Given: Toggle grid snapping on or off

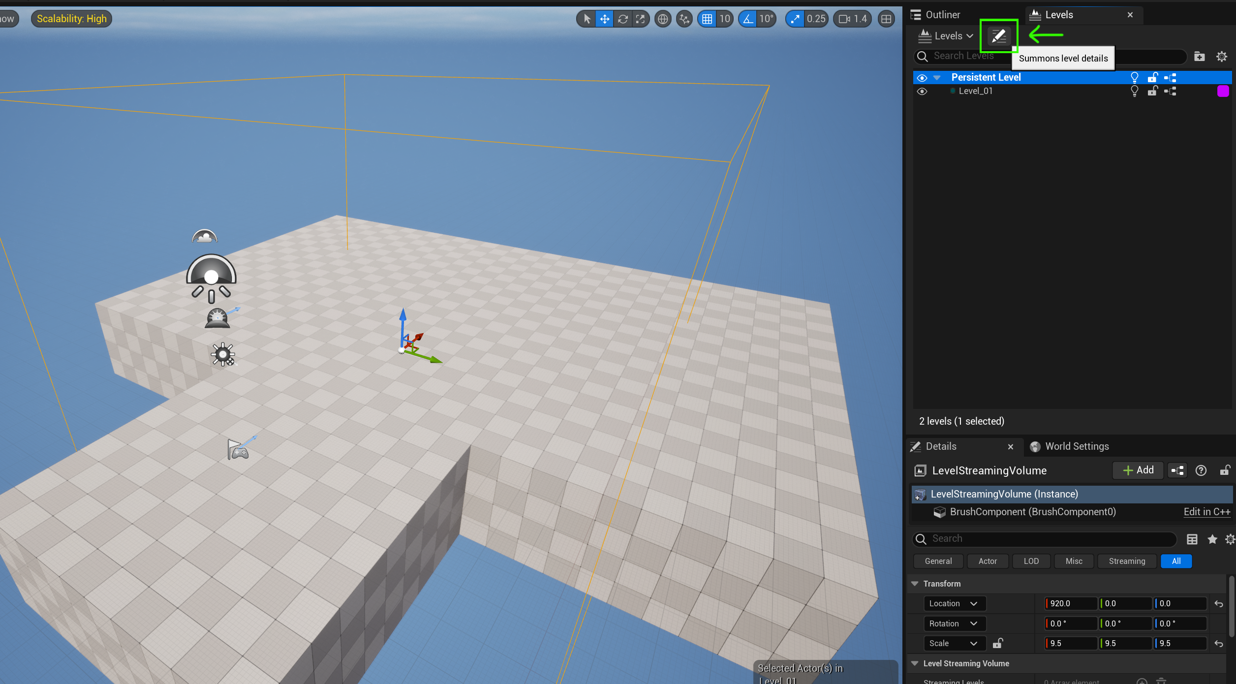Looking at the screenshot, I should [707, 19].
